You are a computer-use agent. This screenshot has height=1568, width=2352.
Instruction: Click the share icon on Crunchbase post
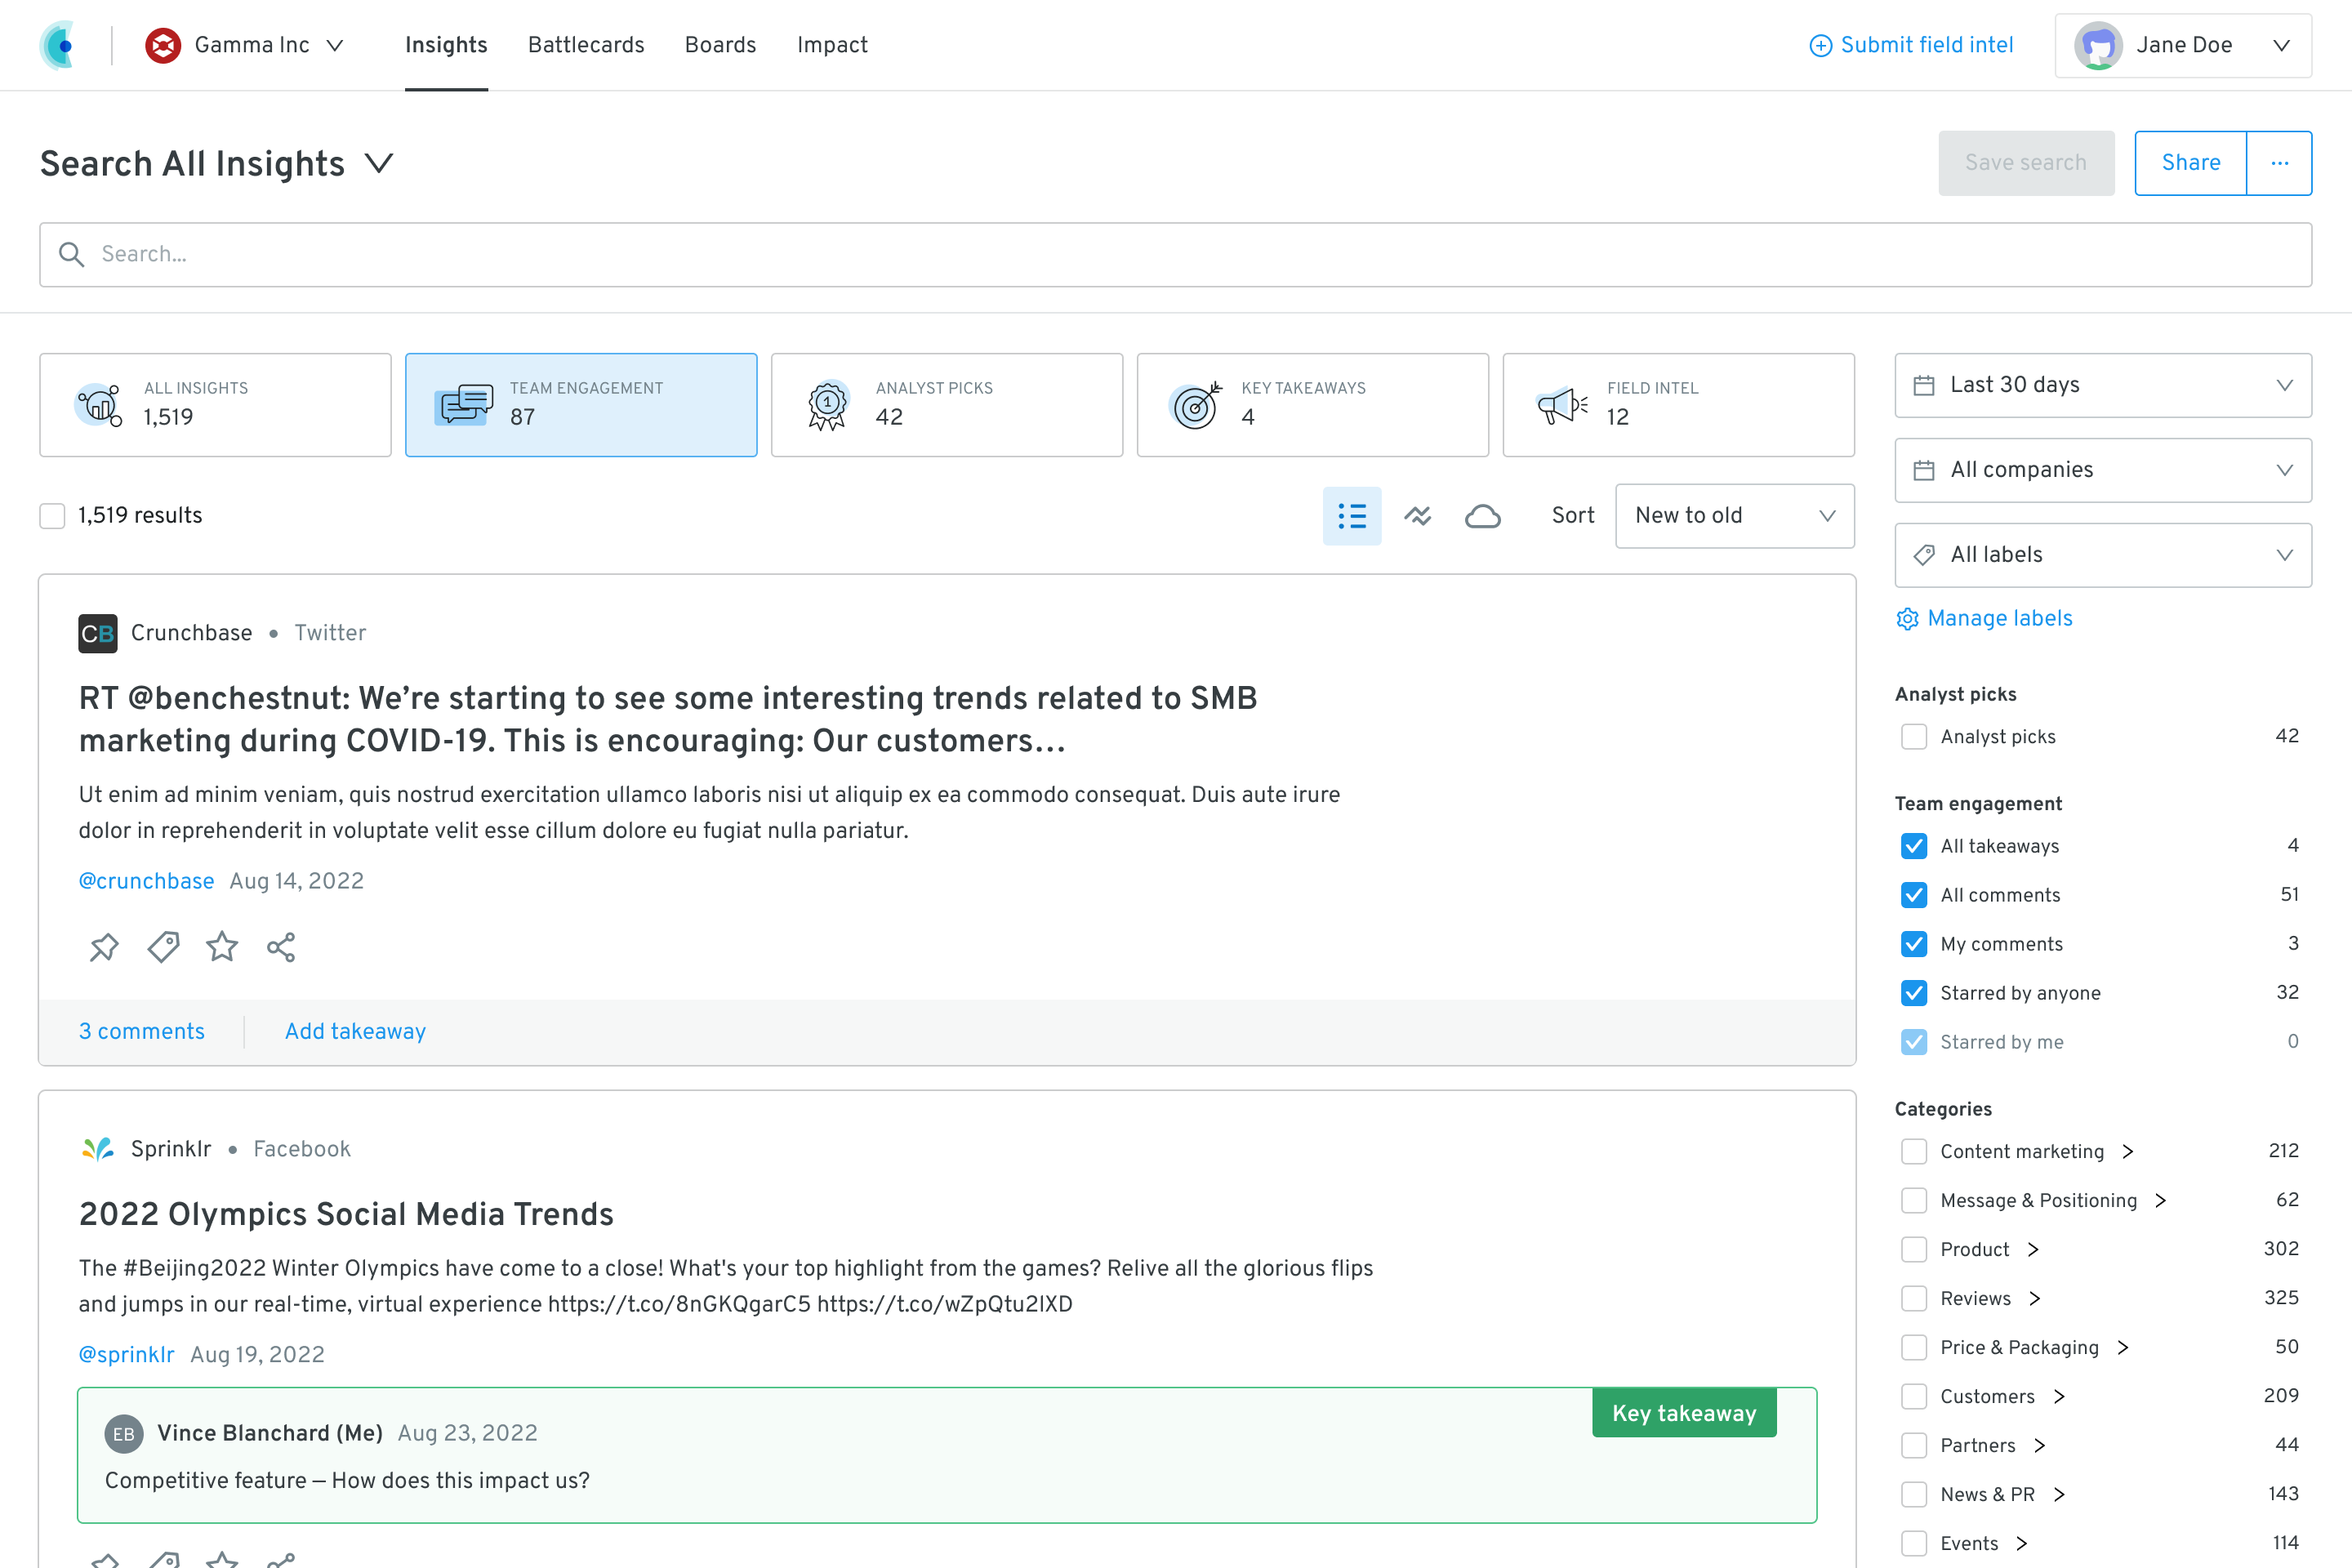pyautogui.click(x=281, y=946)
